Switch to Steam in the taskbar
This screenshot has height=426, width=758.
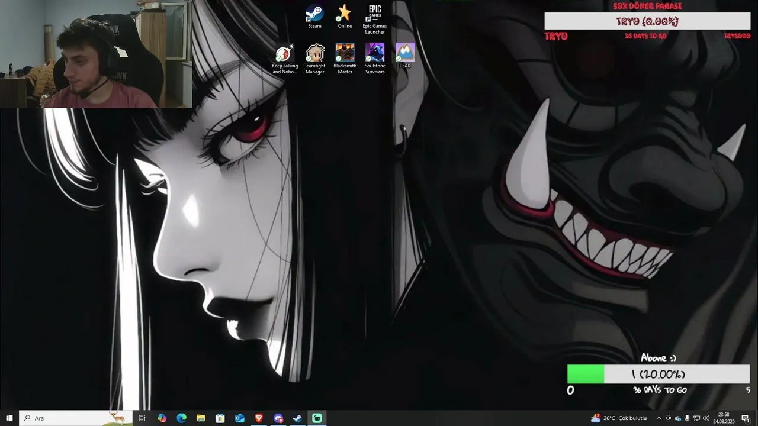pyautogui.click(x=298, y=418)
